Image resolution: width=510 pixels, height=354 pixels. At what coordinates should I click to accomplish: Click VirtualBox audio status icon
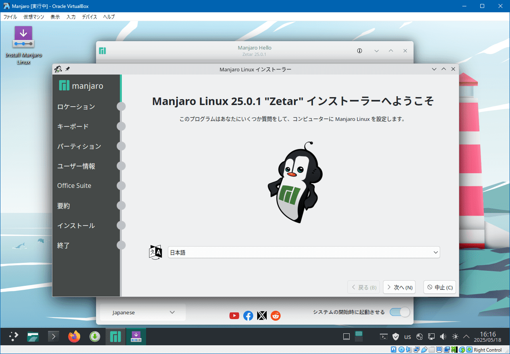coord(409,350)
